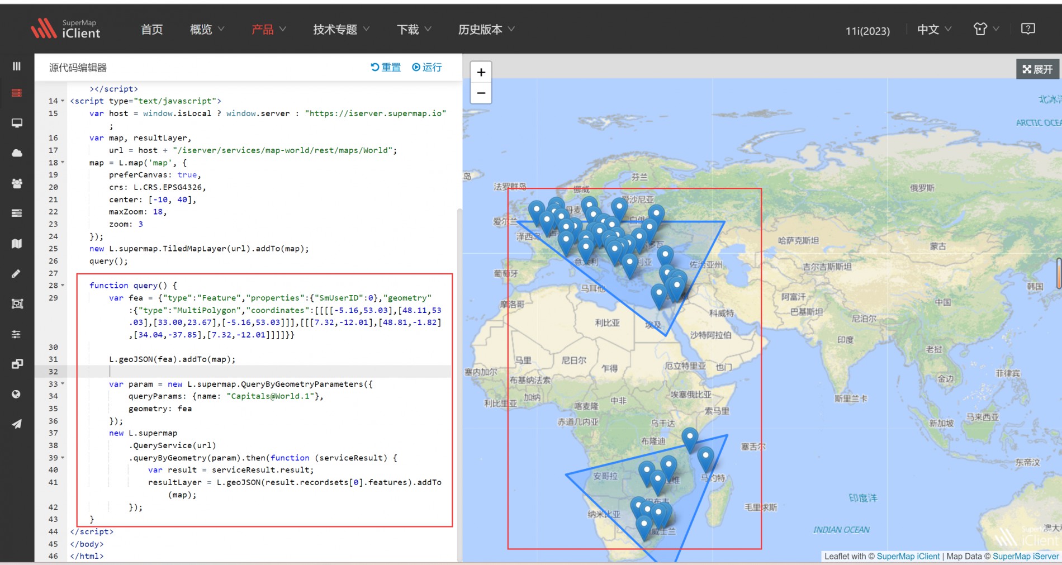Click the 'preferCanvas: true,' code line
Screen dimensions: 1062x565
(x=155, y=175)
